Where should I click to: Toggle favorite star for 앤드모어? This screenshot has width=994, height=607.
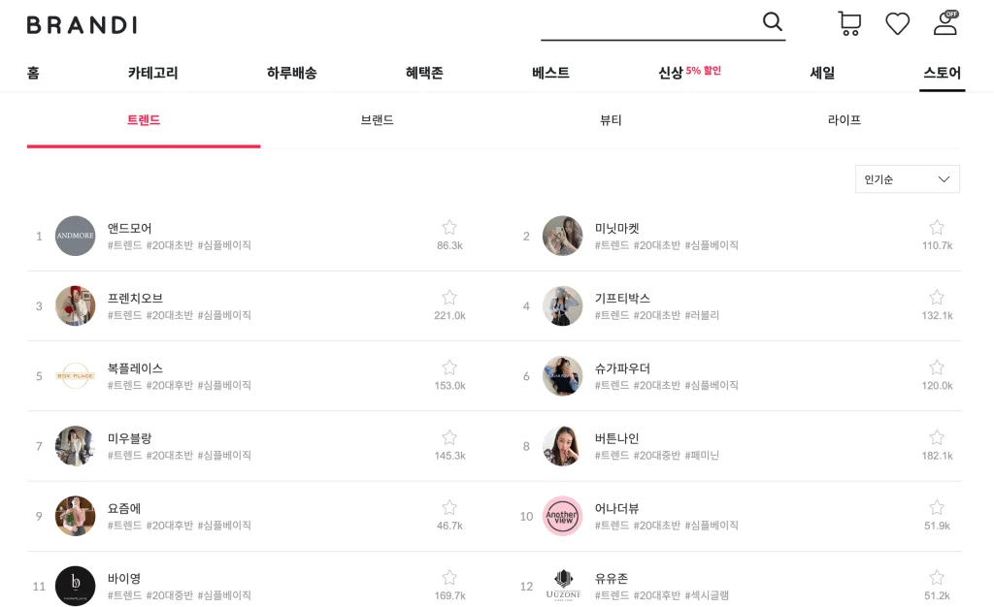click(x=449, y=227)
